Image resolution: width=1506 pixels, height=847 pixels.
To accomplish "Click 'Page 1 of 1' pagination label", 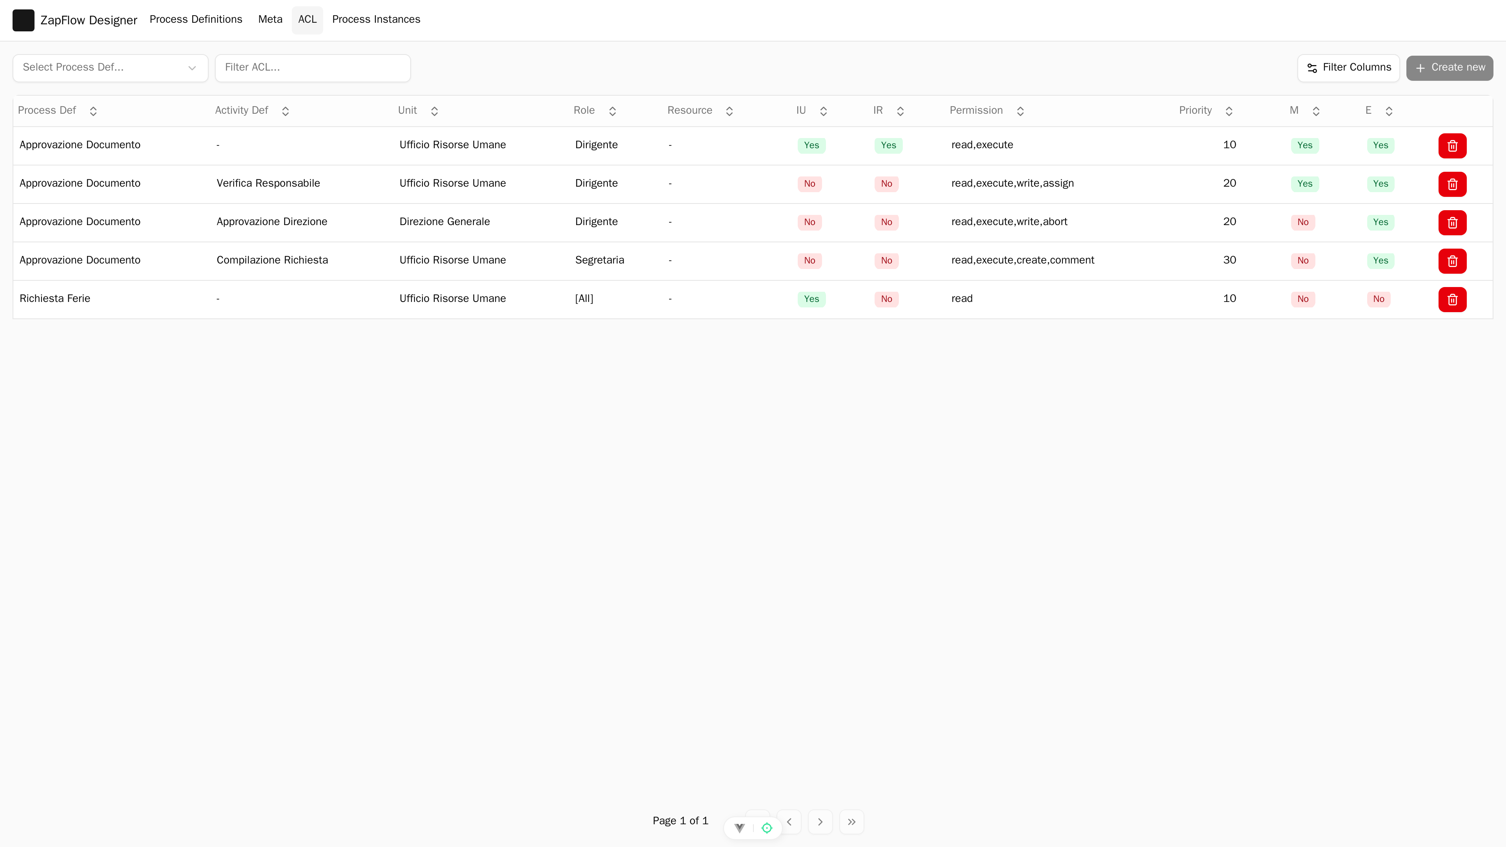I will pyautogui.click(x=680, y=821).
